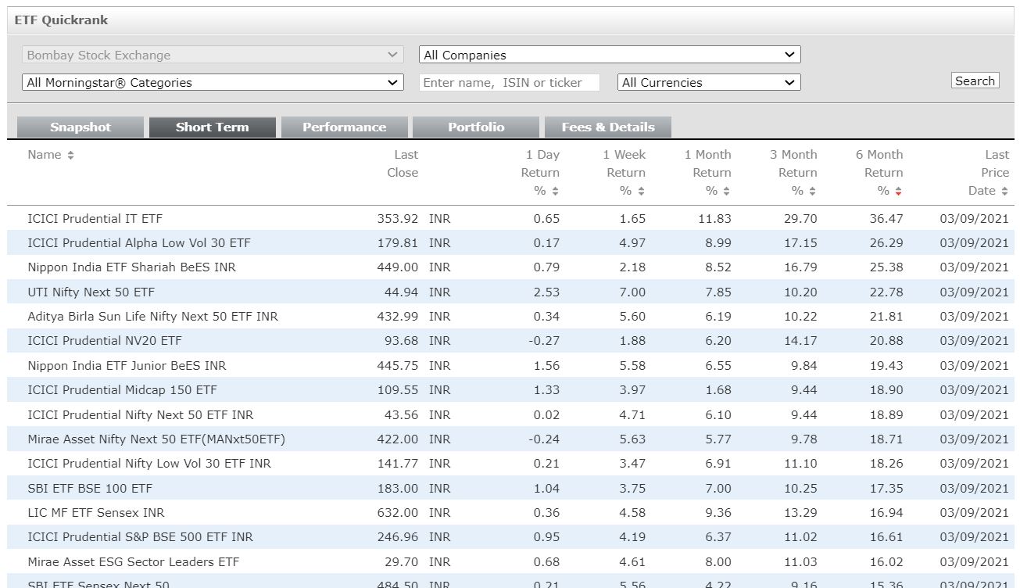Screen dimensions: 1020x588
Task: Click the Search button
Action: tap(975, 81)
